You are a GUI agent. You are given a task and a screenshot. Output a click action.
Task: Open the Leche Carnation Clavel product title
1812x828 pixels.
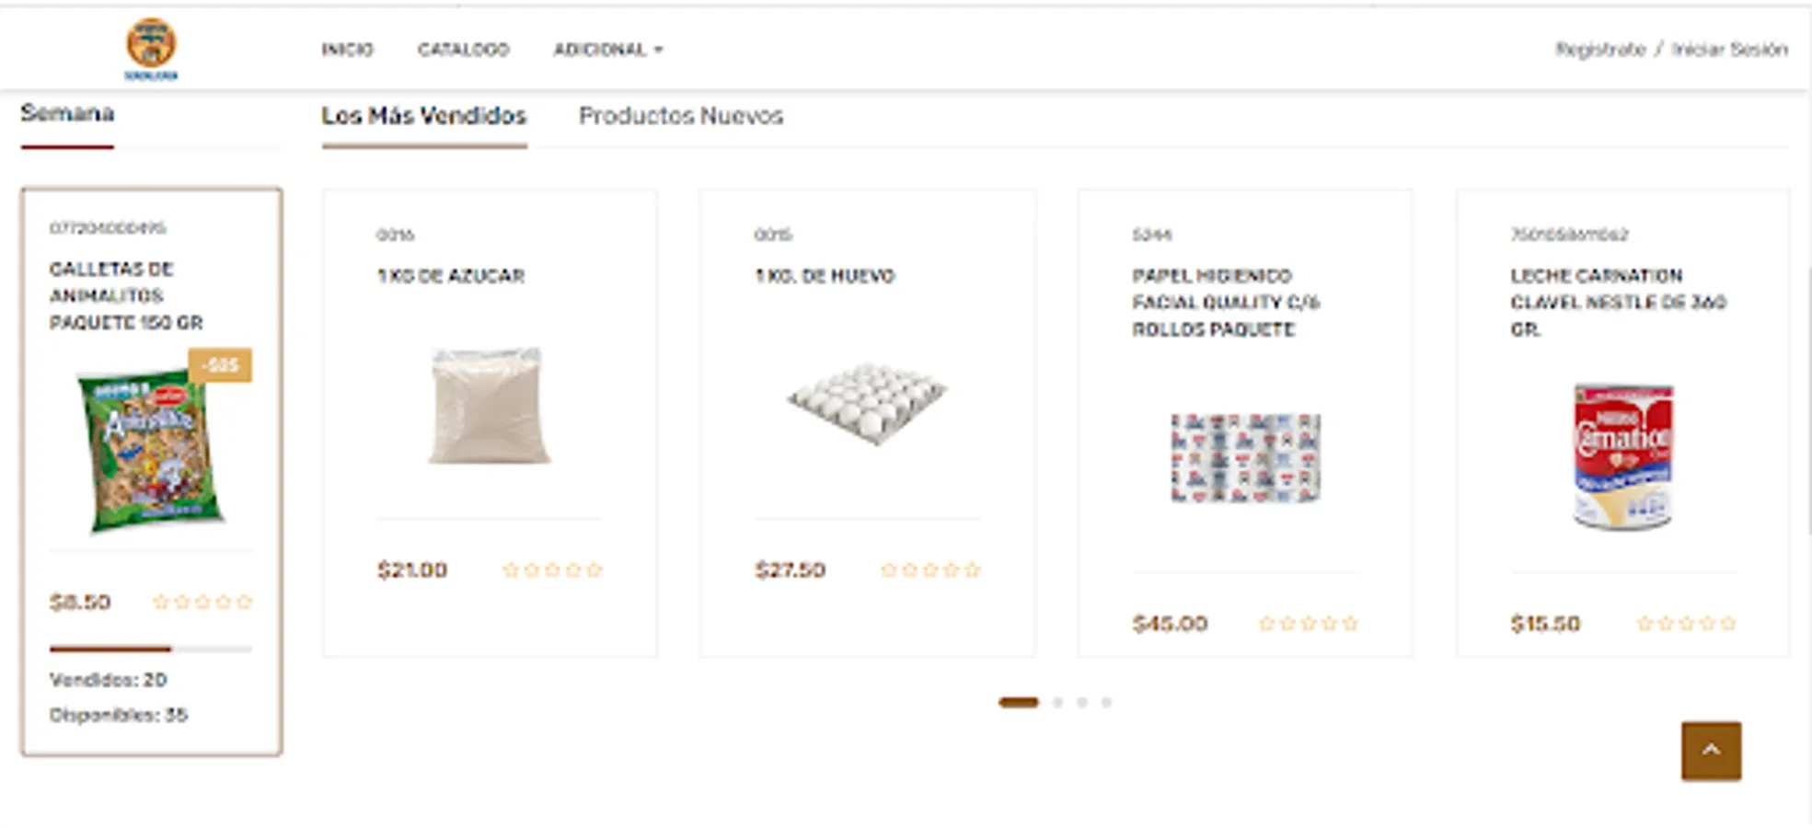point(1617,302)
